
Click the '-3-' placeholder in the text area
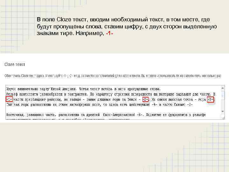coord(210,100)
